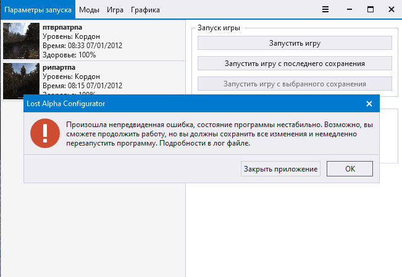Click the Запустить игру button
This screenshot has width=402, height=277.
(x=295, y=43)
